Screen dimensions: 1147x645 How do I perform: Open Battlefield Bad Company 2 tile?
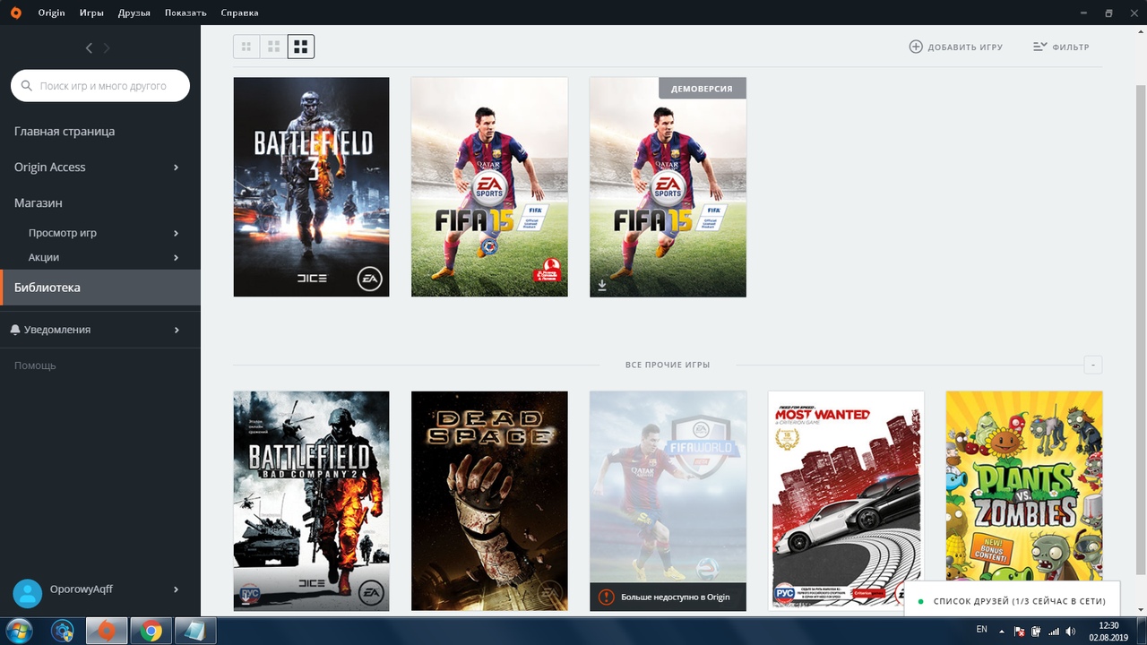click(311, 501)
